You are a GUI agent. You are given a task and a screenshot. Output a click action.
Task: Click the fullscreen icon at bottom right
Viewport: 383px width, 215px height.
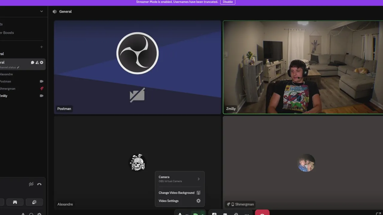378,214
